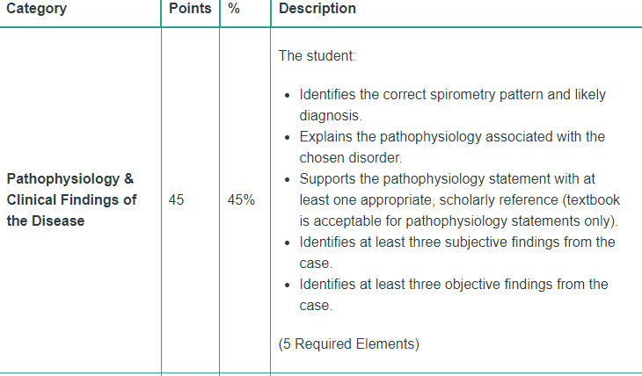This screenshot has width=642, height=376.
Task: Click 'Clinical Findings of' bold text line
Action: (71, 200)
